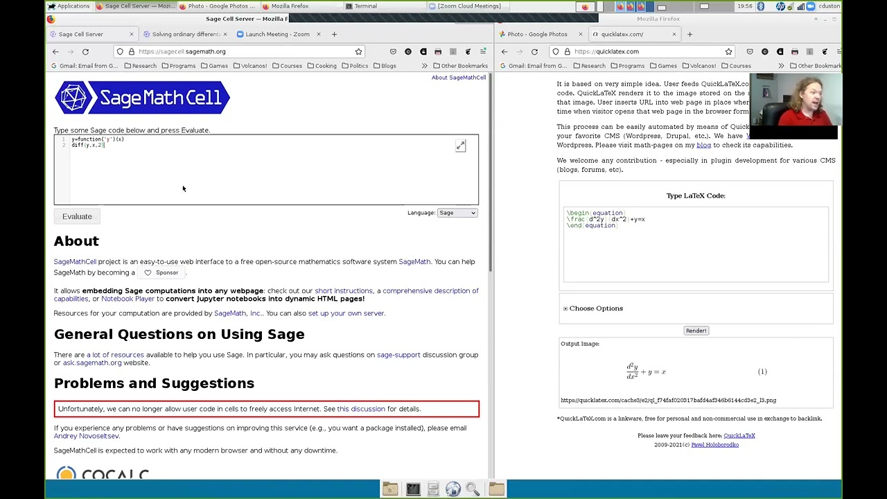Click inside the Sage code input area
Image resolution: width=887 pixels, height=499 pixels.
click(x=266, y=170)
